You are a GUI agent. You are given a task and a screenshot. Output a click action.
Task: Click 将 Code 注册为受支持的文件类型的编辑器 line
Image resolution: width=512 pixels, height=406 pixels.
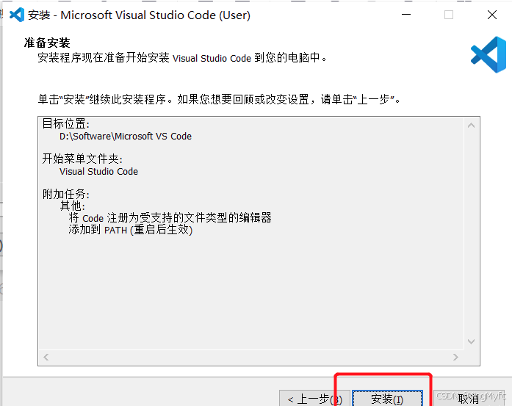click(x=170, y=218)
